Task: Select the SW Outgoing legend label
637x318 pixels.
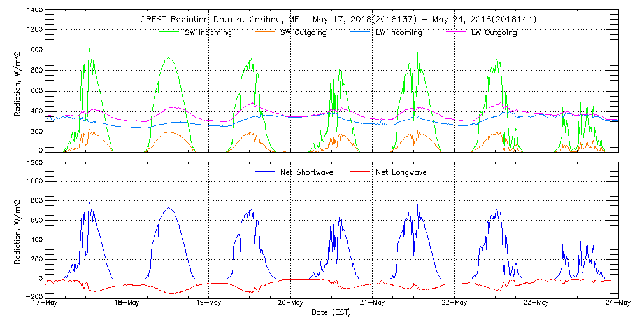Action: click(303, 32)
